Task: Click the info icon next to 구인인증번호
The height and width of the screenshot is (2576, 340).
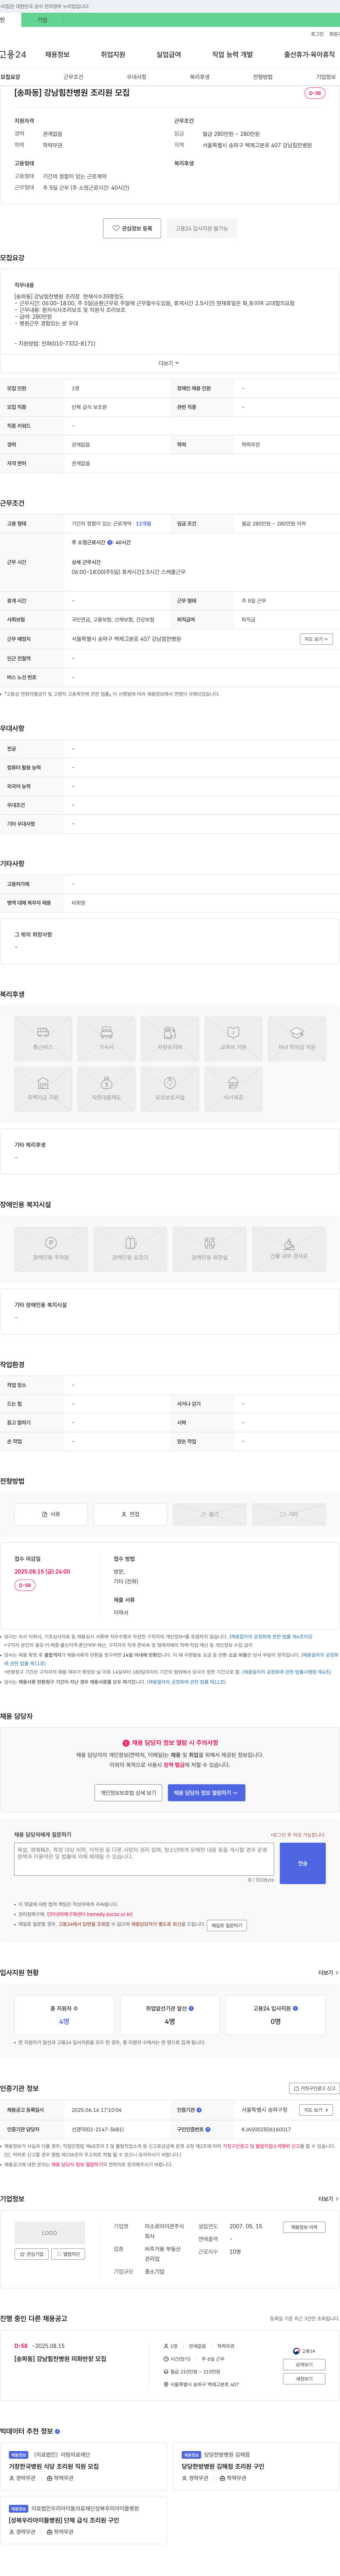Action: click(208, 2129)
